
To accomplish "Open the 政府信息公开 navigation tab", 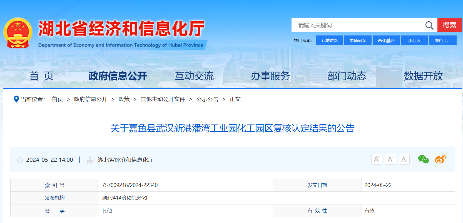I will (x=118, y=76).
